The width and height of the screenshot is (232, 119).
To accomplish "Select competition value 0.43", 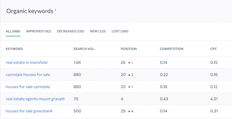I will (x=164, y=99).
